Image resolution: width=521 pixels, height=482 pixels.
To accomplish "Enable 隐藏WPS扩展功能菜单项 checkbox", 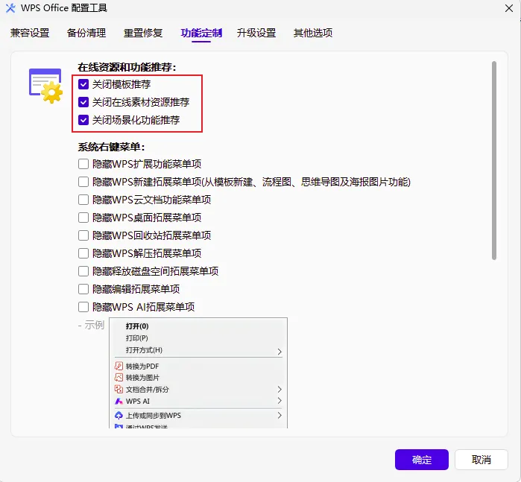I will coord(83,164).
